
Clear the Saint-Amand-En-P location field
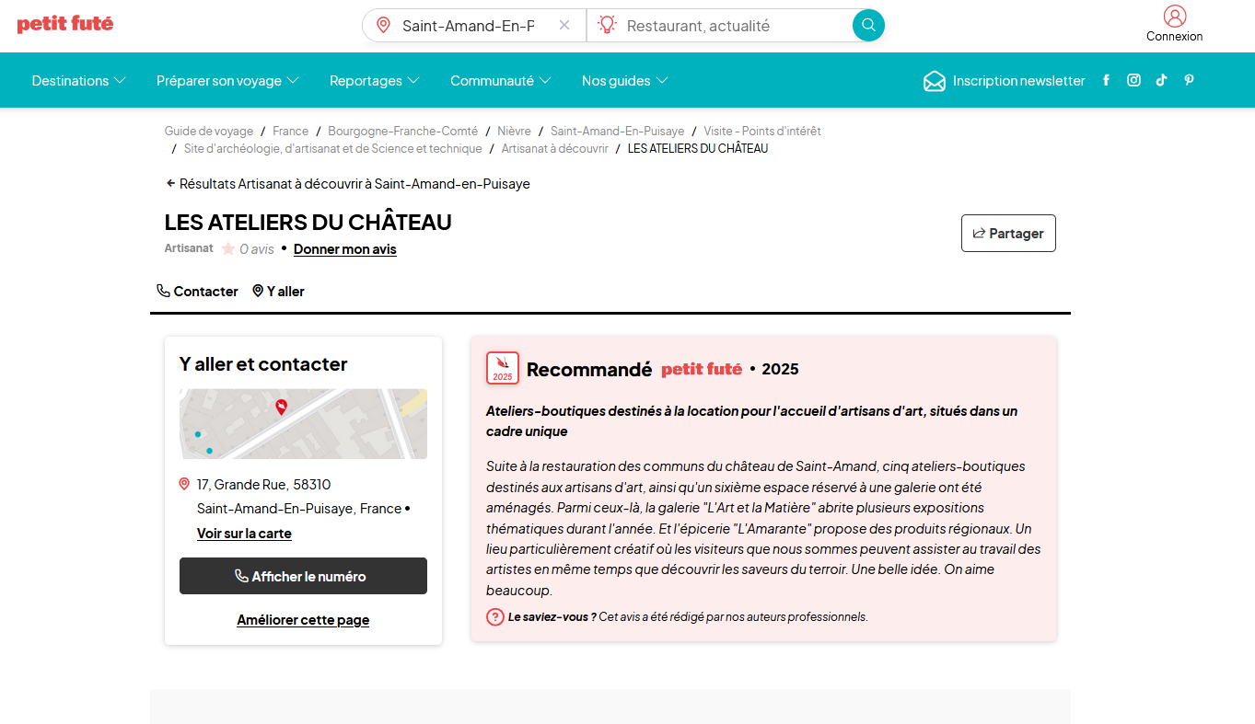[564, 25]
